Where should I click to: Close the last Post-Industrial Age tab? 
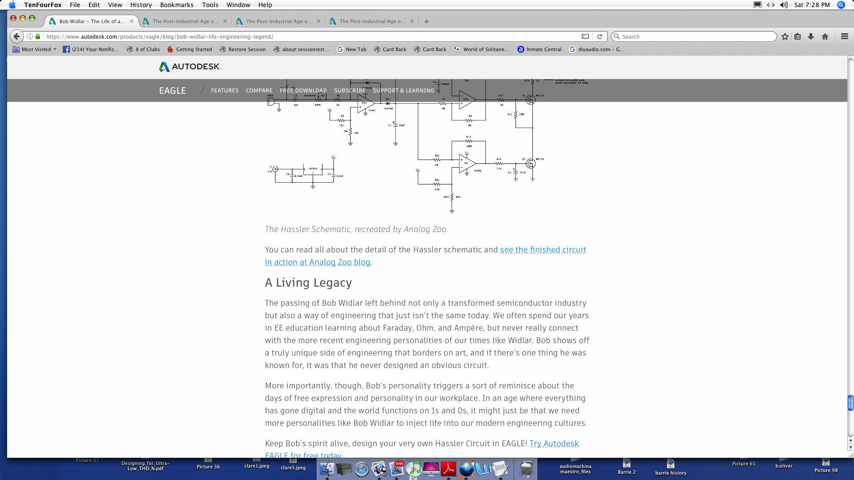click(x=412, y=21)
